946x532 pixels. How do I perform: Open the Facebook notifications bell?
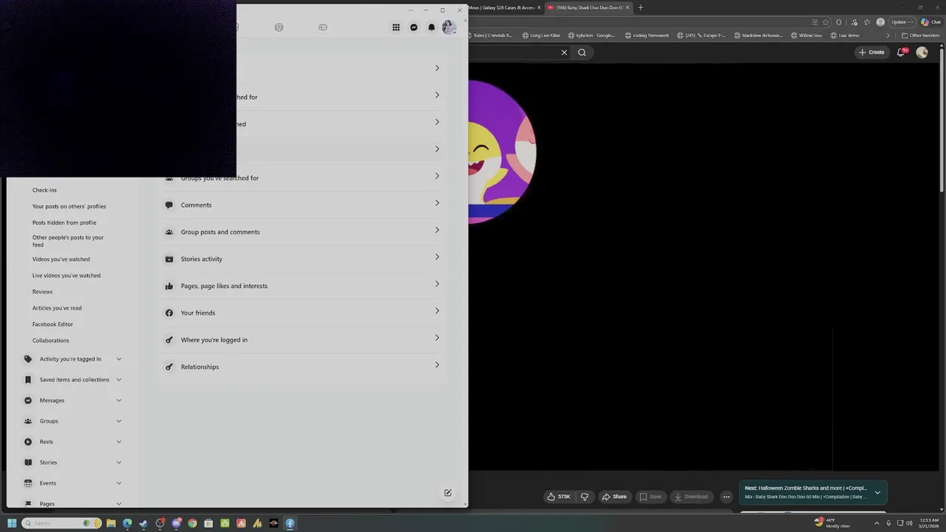point(432,27)
